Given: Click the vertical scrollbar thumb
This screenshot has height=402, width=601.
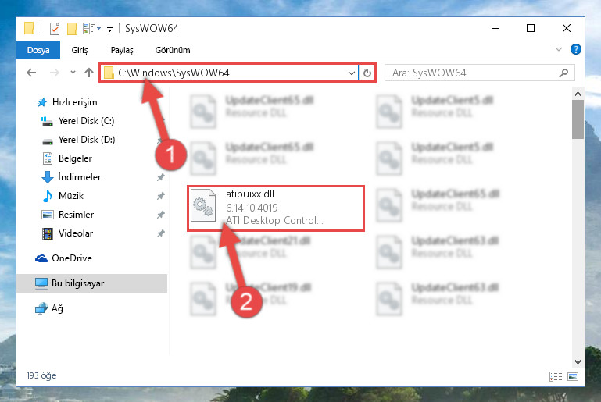Looking at the screenshot, I should 578,119.
